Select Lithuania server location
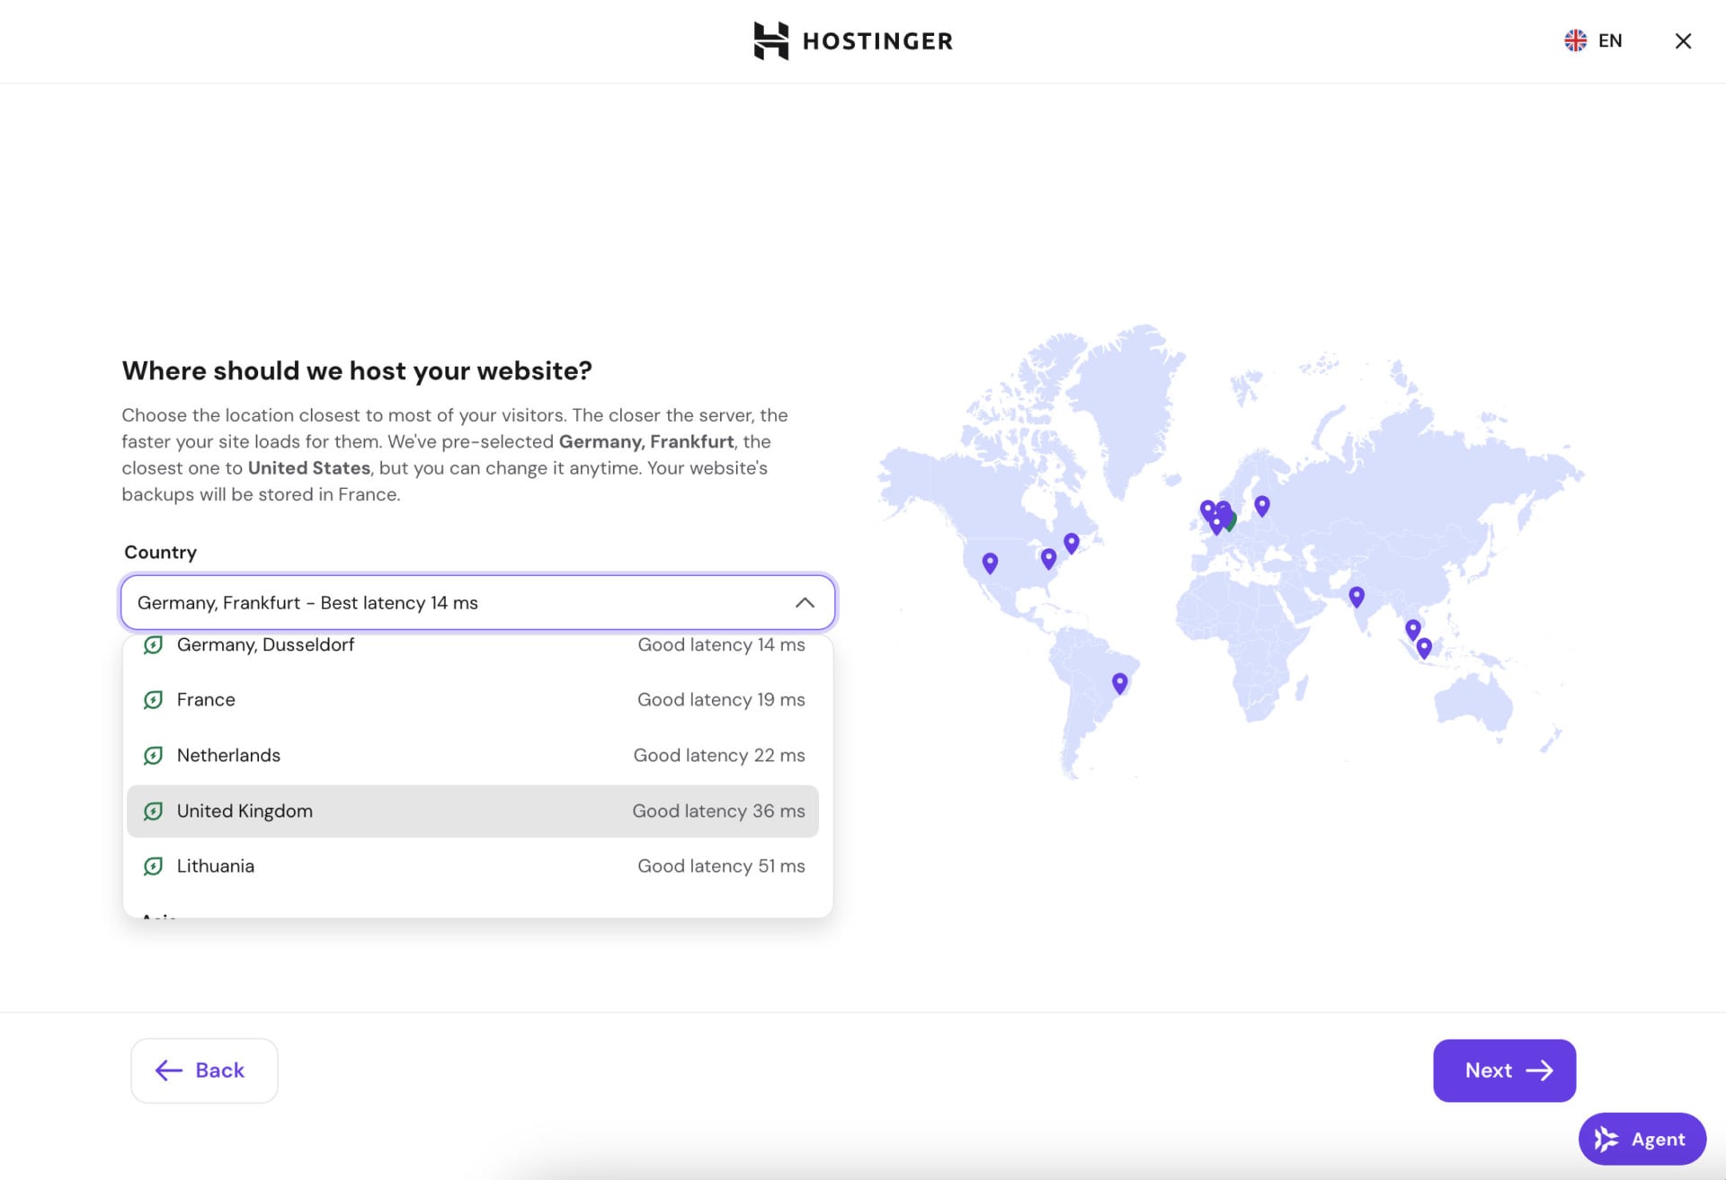1726x1180 pixels. click(x=473, y=866)
